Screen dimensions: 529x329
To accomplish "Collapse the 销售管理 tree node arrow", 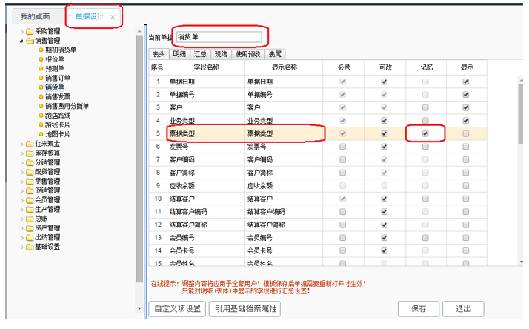I will point(22,41).
